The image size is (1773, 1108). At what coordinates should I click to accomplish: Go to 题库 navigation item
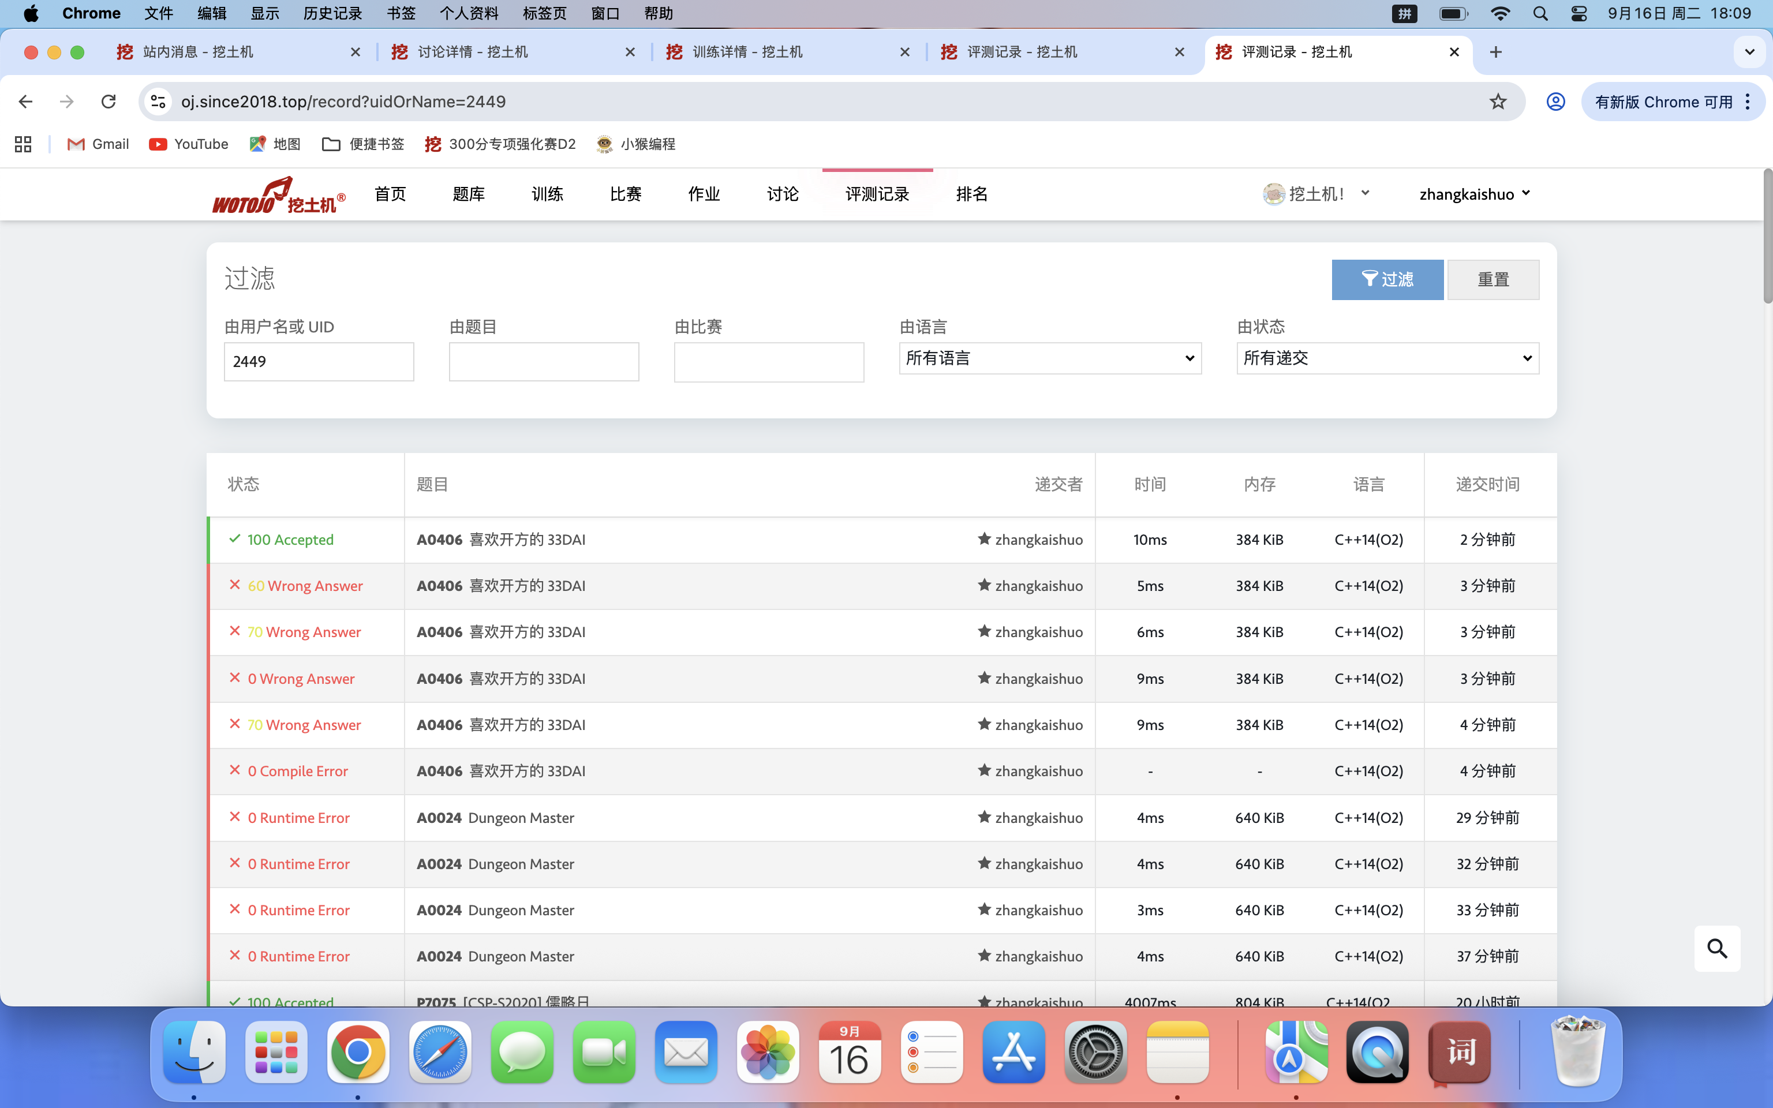click(468, 194)
